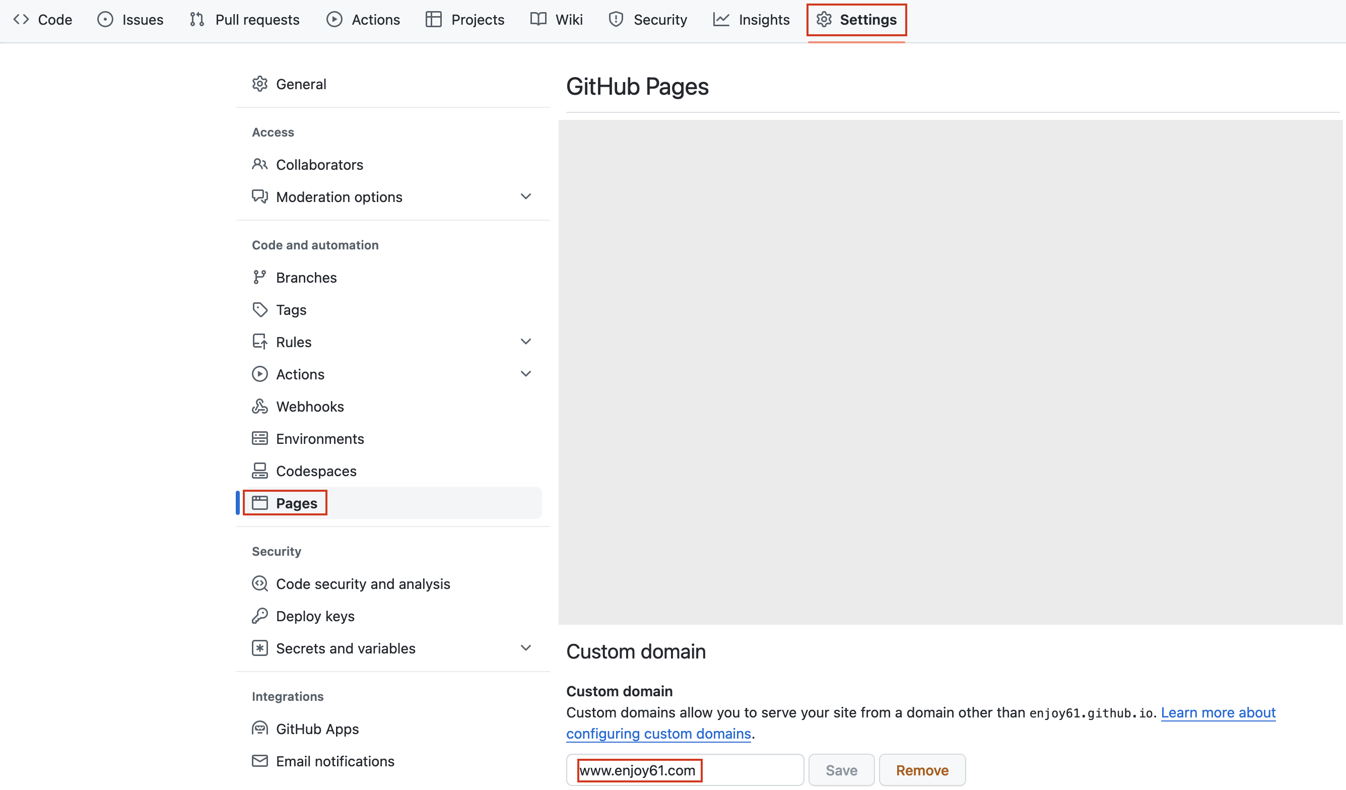1346x790 pixels.
Task: Open the top navigation Actions tab
Action: pos(363,20)
